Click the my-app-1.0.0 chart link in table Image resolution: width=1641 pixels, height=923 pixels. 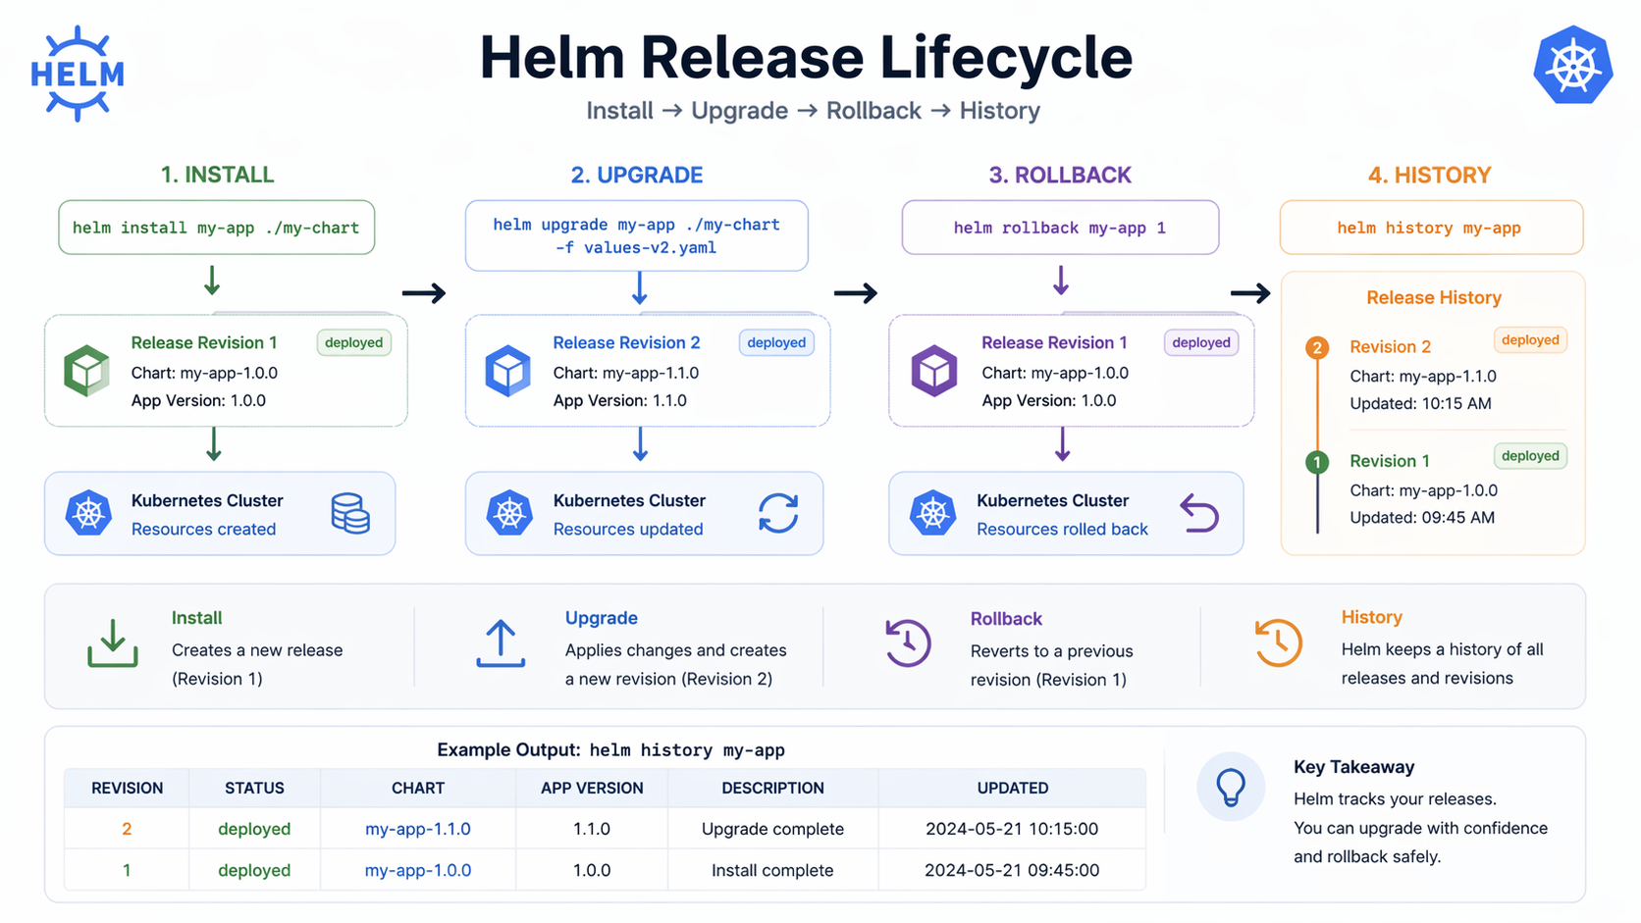(x=418, y=870)
